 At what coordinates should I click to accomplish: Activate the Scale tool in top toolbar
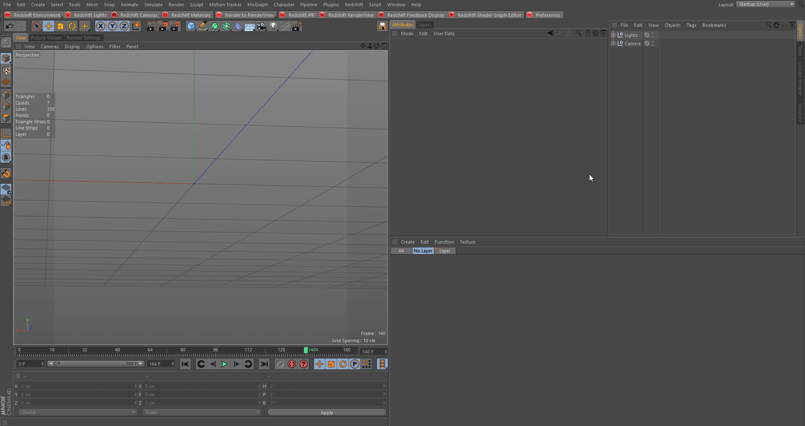tap(60, 26)
